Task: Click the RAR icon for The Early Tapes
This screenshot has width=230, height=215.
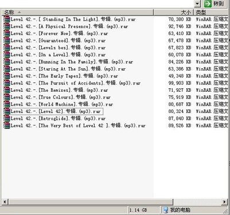Action: pos(7,76)
